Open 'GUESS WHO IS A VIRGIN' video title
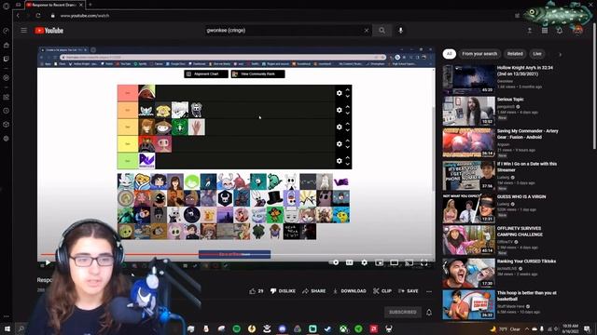Viewport: 597px width, 335px height. click(521, 196)
